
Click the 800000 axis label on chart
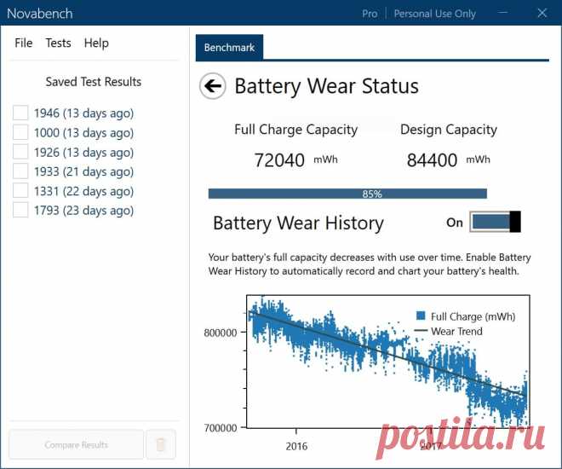pyautogui.click(x=221, y=333)
